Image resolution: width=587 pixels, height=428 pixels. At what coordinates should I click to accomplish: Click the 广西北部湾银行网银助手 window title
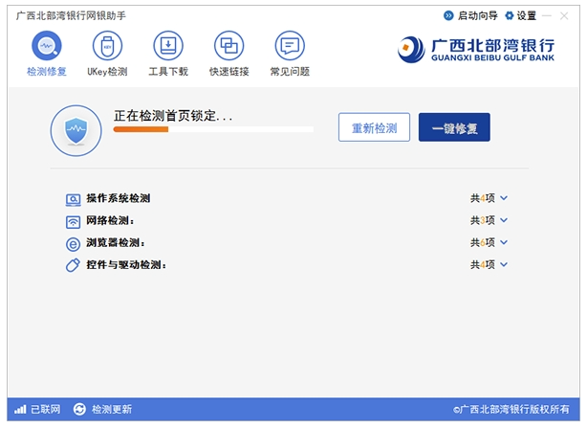71,15
